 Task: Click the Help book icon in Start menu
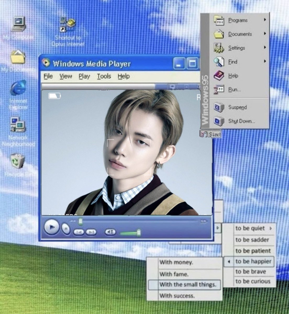(219, 76)
